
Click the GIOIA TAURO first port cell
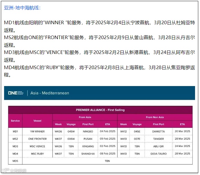click(x=158, y=154)
